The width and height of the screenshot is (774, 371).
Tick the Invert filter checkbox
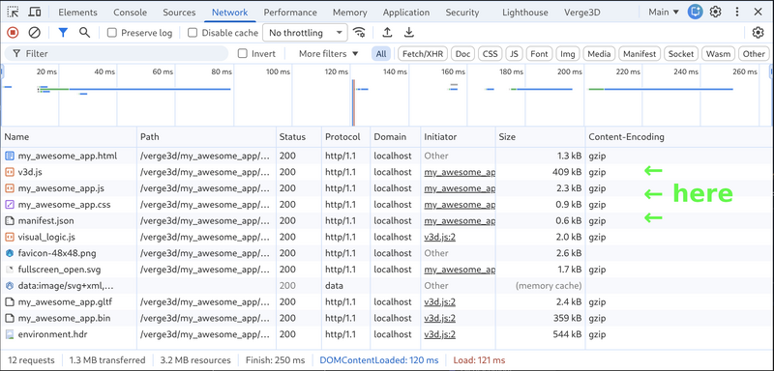pyautogui.click(x=243, y=54)
